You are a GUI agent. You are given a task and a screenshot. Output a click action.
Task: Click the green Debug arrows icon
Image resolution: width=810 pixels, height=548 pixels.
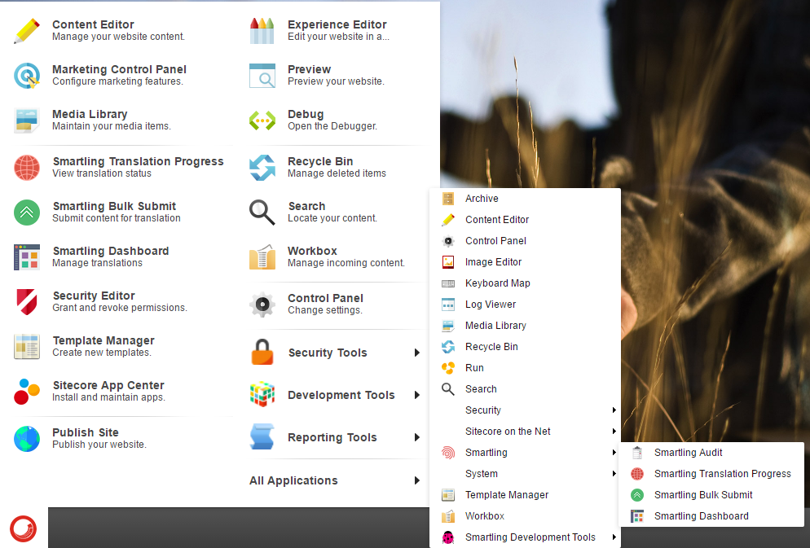pos(262,121)
